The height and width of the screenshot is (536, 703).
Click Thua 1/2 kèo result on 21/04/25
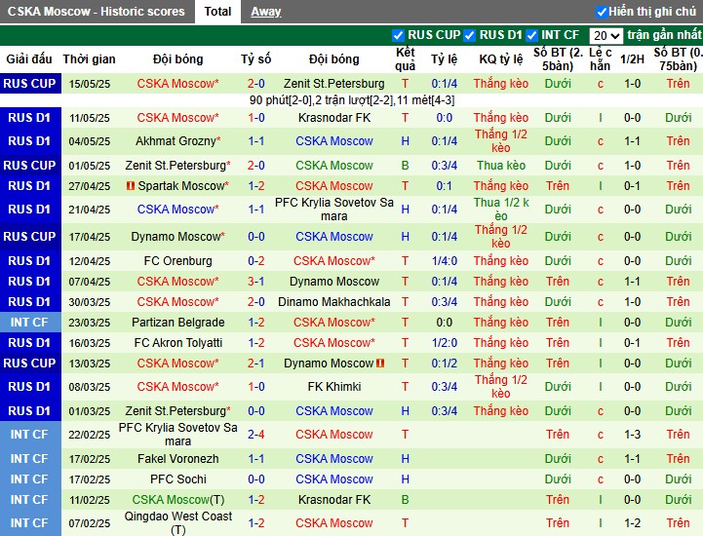coord(501,210)
